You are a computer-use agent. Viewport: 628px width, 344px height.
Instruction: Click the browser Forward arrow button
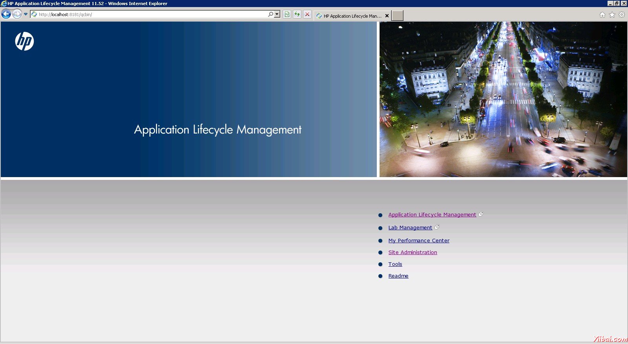(x=17, y=15)
